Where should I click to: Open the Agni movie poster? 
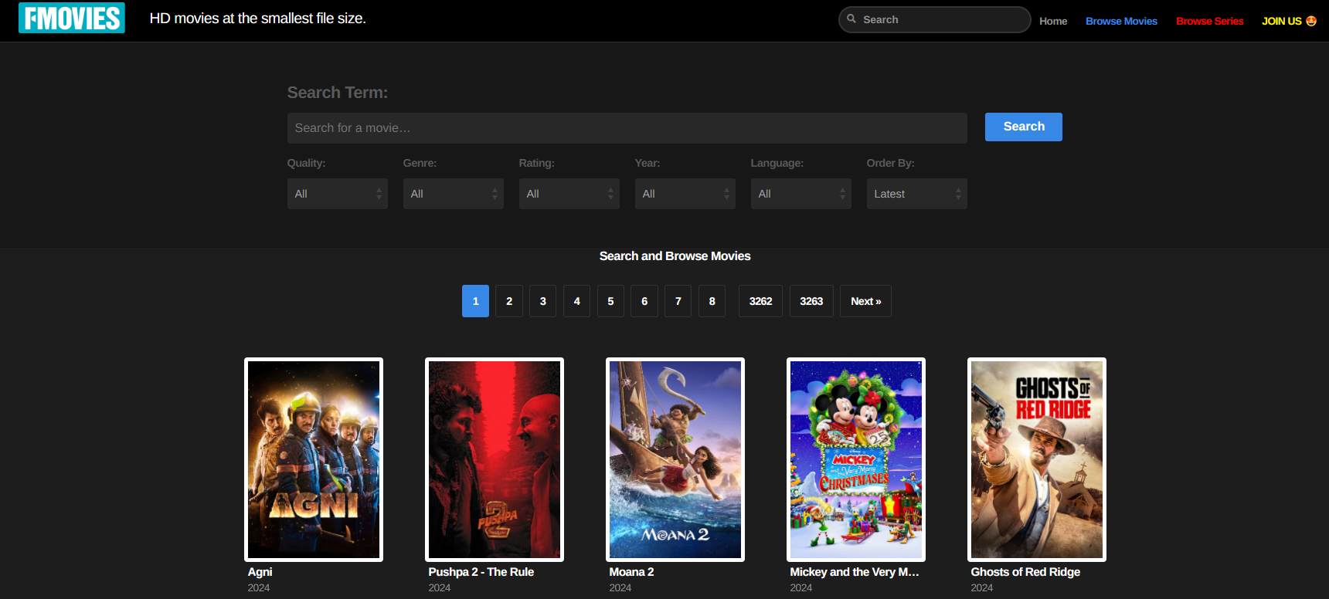pos(314,459)
